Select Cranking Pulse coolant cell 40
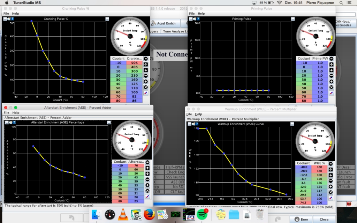The width and height of the screenshot is (357, 223). tap(118, 84)
